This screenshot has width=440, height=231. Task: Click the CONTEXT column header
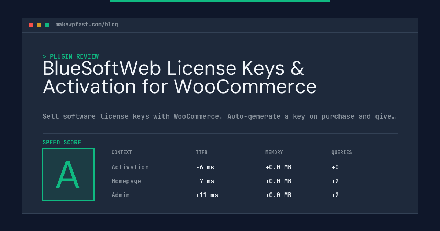[x=122, y=153]
